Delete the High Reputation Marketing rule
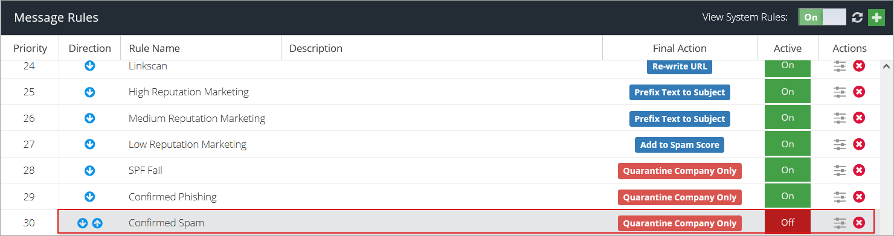Screen dimensions: 894x236 (x=859, y=92)
